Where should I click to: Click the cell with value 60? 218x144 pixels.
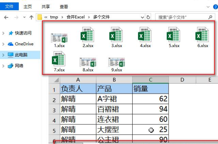[150, 119]
